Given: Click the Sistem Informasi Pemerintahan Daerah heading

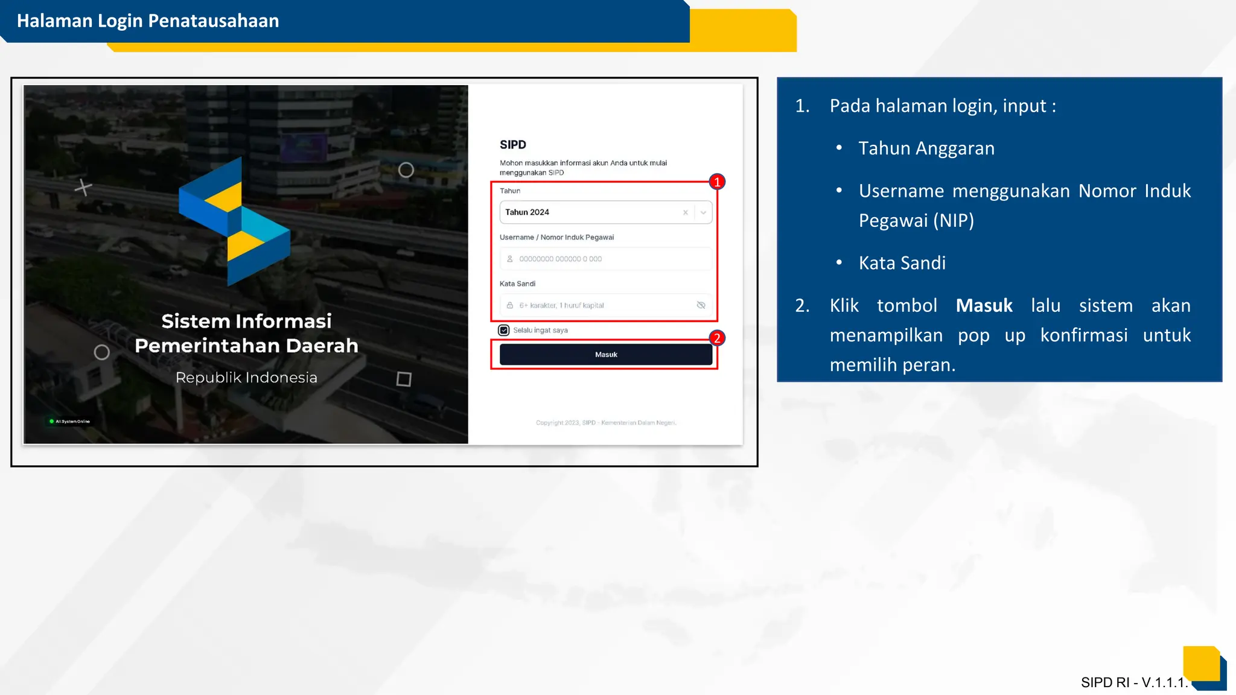Looking at the screenshot, I should [x=246, y=333].
